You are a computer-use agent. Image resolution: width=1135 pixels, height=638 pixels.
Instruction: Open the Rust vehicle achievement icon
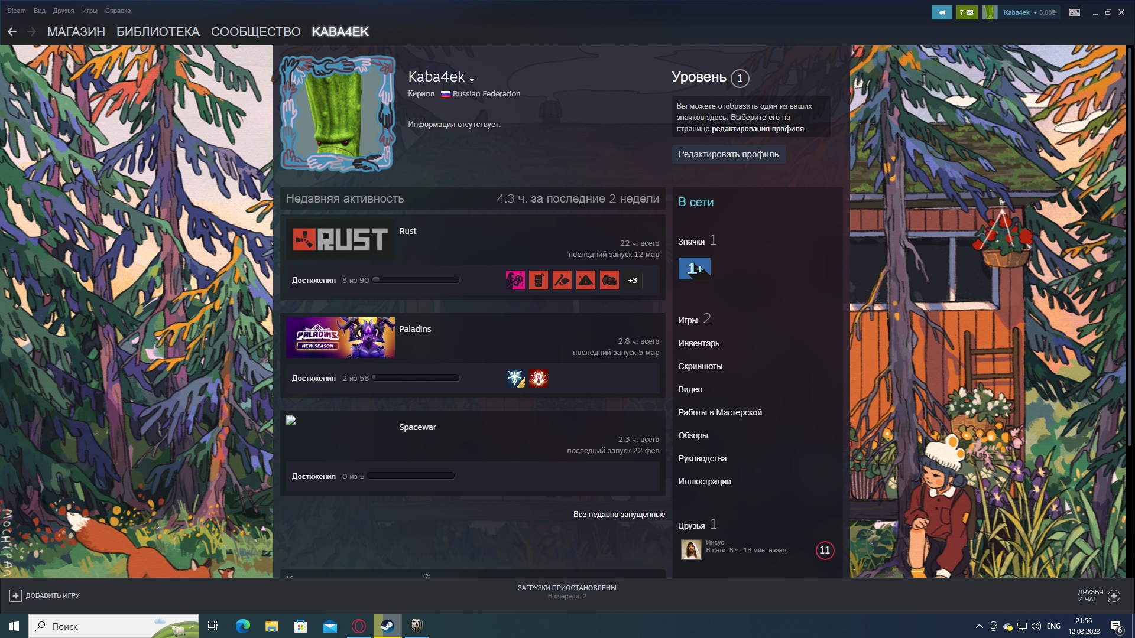609,280
